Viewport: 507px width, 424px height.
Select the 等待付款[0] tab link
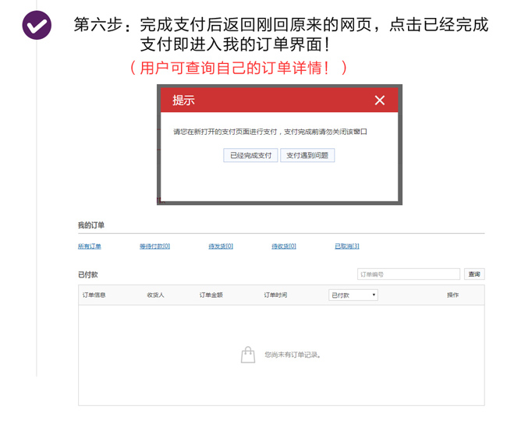[154, 246]
